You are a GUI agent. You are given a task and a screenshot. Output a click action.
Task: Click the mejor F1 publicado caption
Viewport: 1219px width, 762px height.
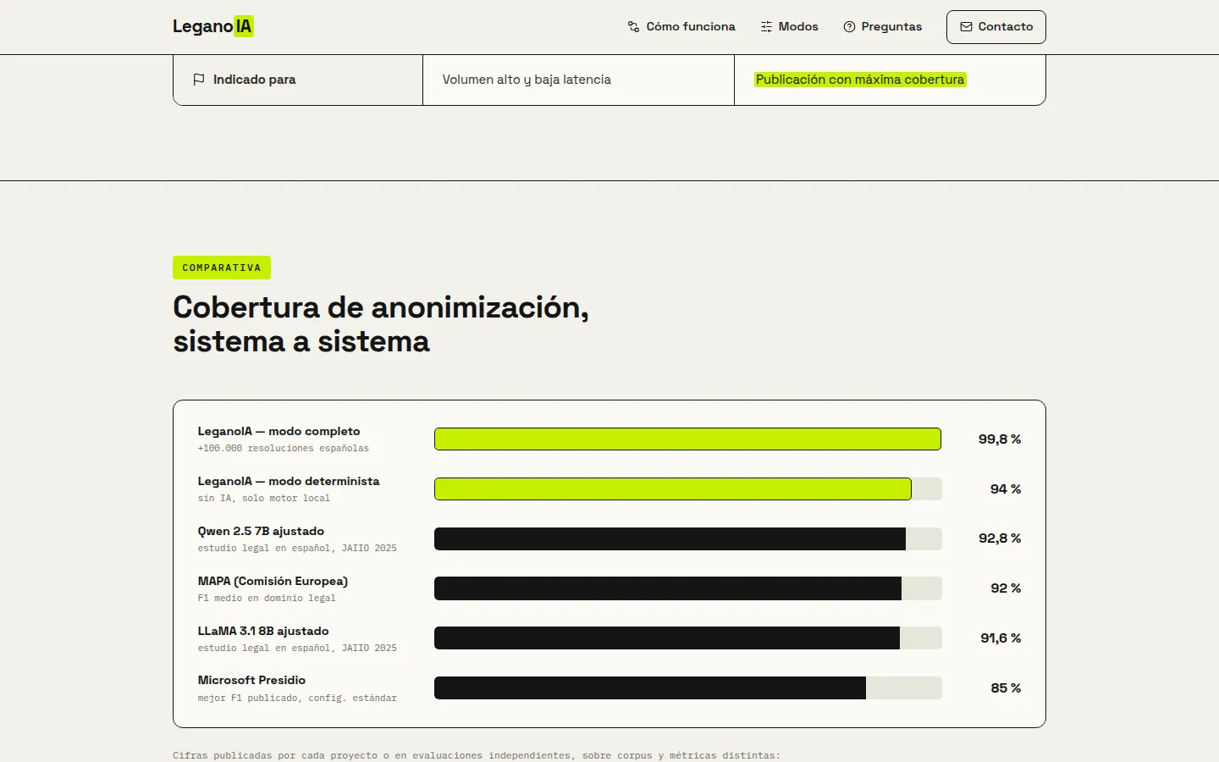coord(297,698)
